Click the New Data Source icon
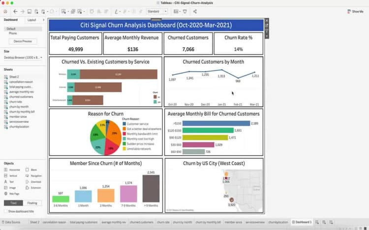Screen dimensions: 369x230 [x=36, y=11]
